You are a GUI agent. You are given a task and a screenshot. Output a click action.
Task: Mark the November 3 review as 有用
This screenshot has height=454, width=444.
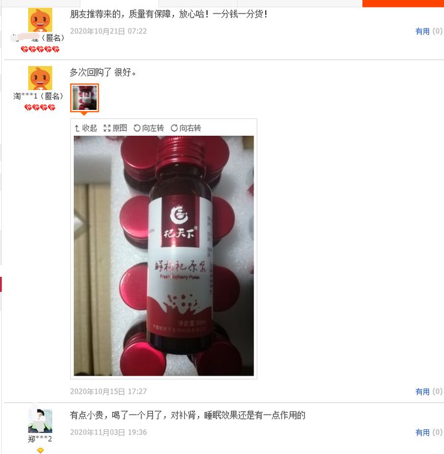[x=422, y=432]
